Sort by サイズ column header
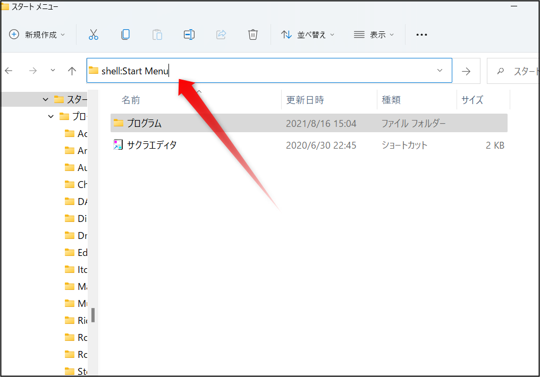This screenshot has width=540, height=377. 472,100
